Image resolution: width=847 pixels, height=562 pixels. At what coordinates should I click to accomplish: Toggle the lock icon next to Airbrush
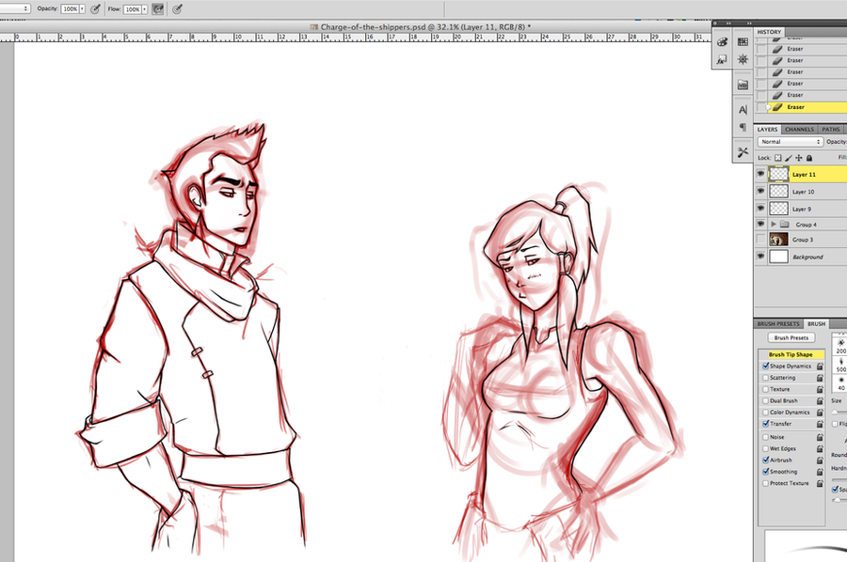[820, 461]
